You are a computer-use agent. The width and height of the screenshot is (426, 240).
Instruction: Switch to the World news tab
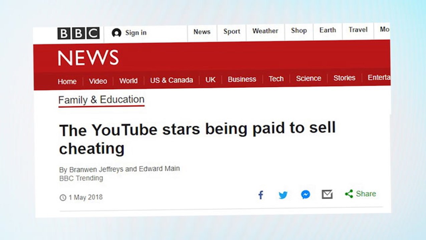tap(128, 81)
